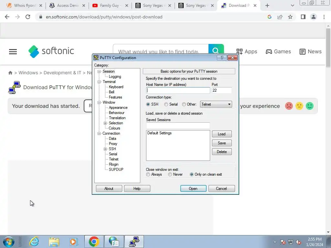331x248 pixels.
Task: Open the Games menu on Softonic
Action: [x=278, y=51]
